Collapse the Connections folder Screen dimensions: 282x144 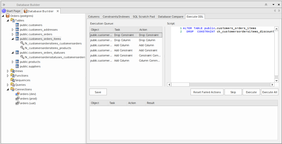pos(8,90)
